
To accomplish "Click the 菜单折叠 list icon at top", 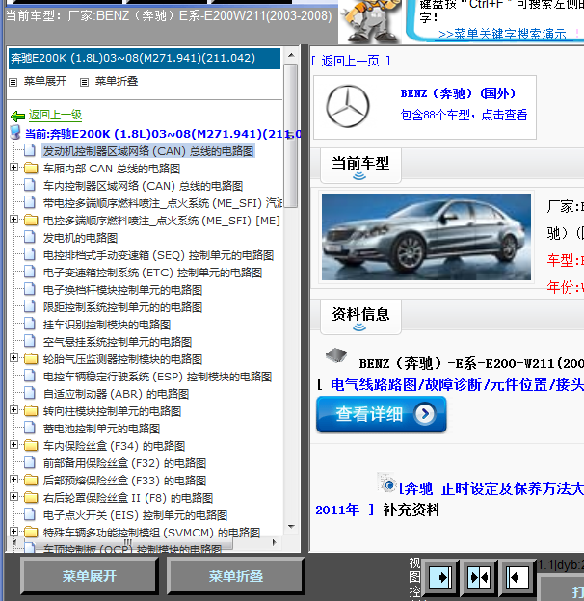I will coord(84,82).
